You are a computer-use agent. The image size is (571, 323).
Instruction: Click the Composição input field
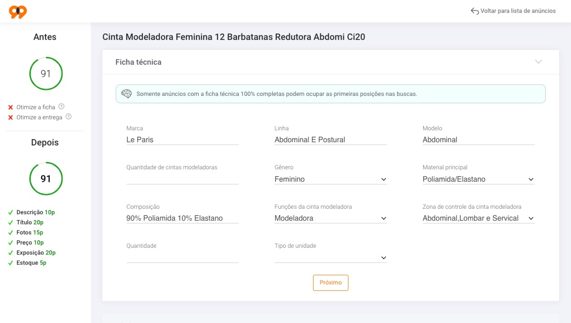[182, 218]
